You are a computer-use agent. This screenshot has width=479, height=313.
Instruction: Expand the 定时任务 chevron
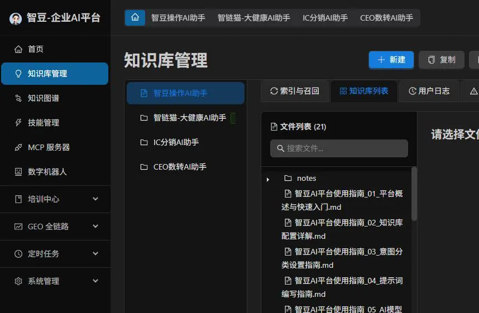click(x=95, y=253)
